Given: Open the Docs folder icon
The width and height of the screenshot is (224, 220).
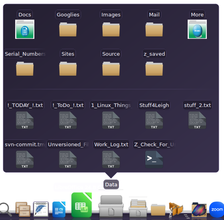Looking at the screenshot, I should click(x=25, y=29).
